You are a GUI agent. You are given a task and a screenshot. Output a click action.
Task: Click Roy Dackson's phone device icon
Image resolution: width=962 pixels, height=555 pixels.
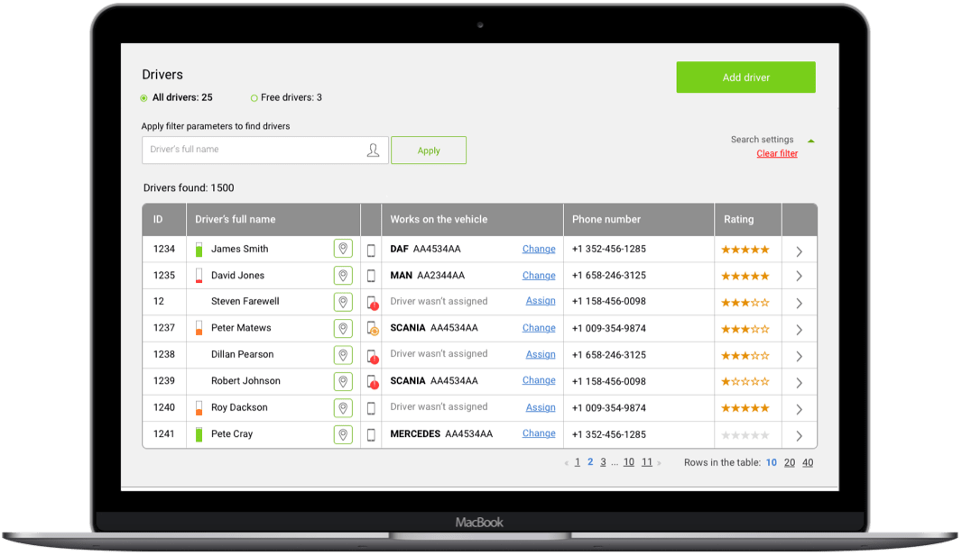(x=371, y=408)
